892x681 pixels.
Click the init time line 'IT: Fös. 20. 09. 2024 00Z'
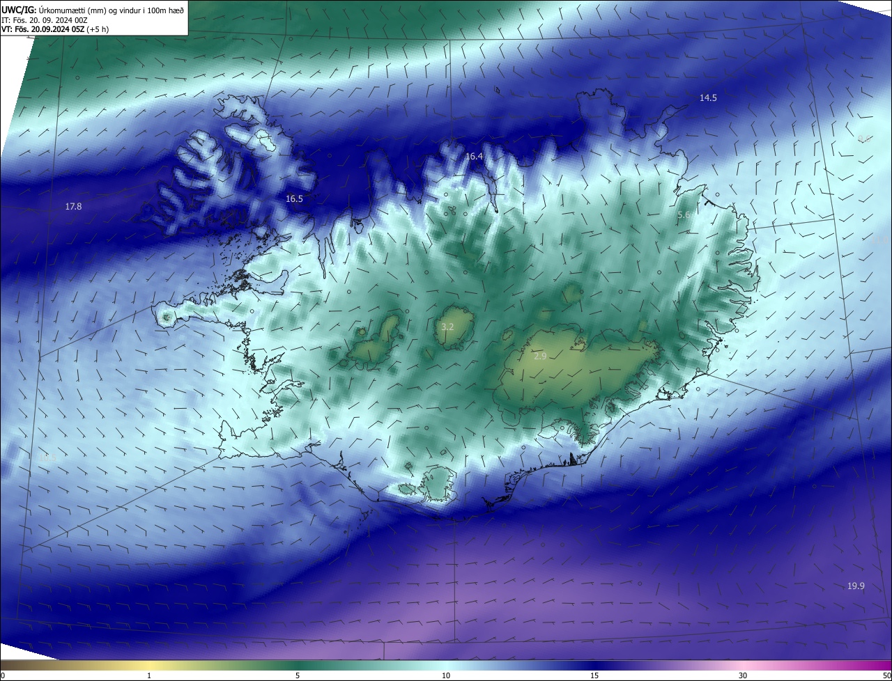tap(44, 19)
